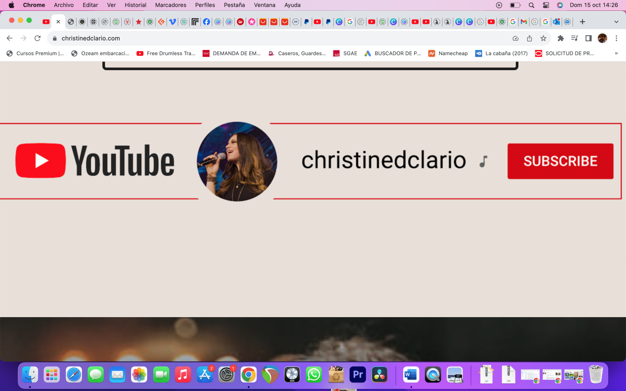Viewport: 626px width, 391px height.
Task: Click the Chrome profile avatar
Action: [x=602, y=38]
